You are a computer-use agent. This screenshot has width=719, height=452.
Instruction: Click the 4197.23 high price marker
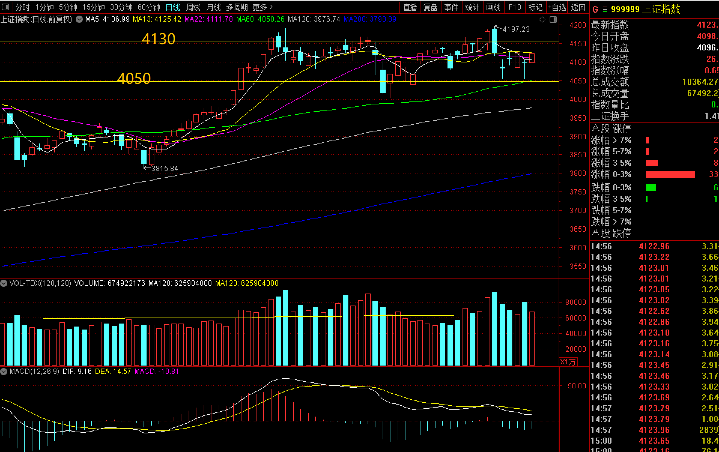tap(516, 29)
